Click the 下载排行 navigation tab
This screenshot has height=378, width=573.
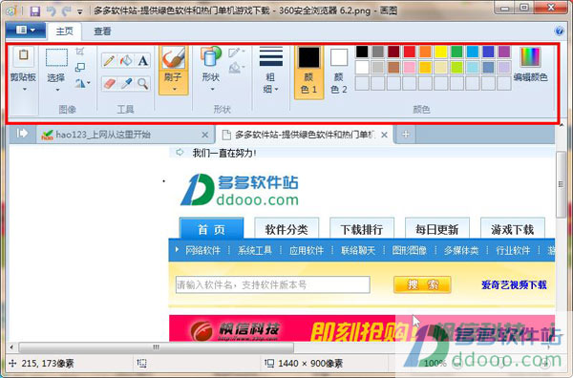pyautogui.click(x=362, y=229)
